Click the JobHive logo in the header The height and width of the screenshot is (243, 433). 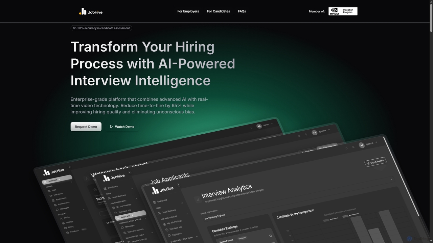91,11
